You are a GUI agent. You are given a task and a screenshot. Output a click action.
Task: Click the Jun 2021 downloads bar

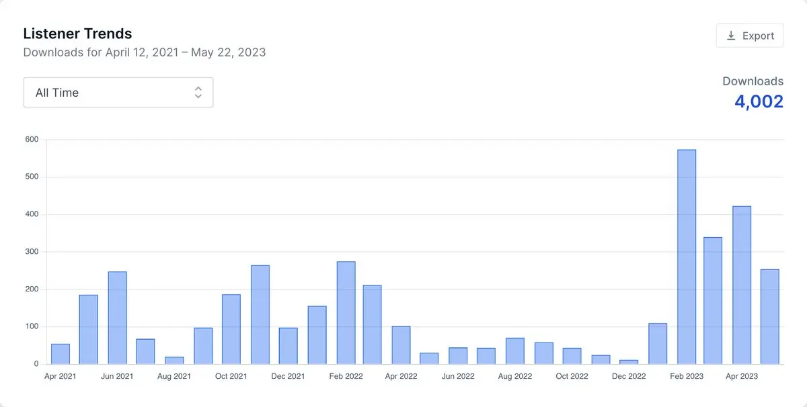(x=117, y=318)
